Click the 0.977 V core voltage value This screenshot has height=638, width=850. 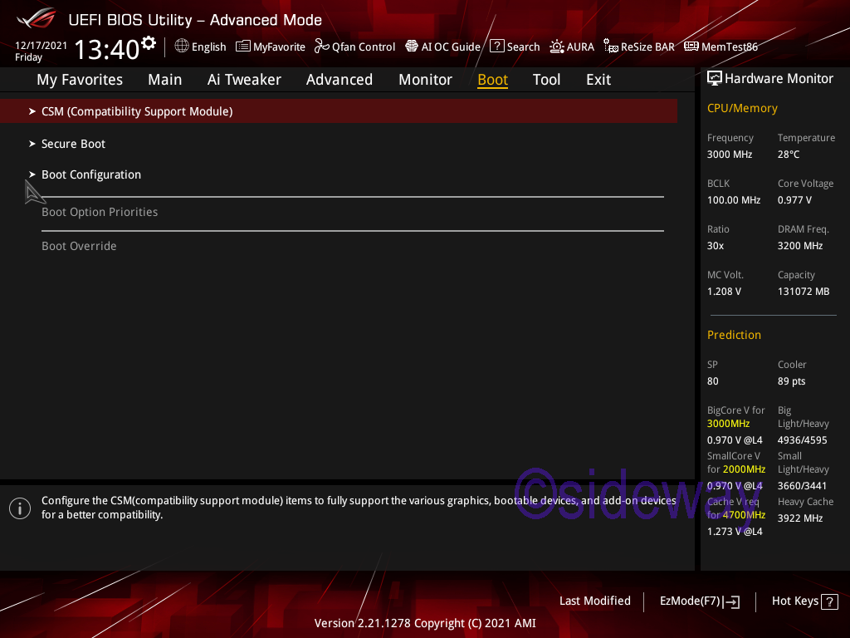click(x=794, y=200)
